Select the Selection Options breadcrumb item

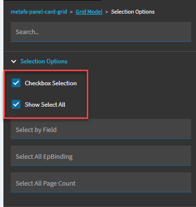click(x=133, y=12)
